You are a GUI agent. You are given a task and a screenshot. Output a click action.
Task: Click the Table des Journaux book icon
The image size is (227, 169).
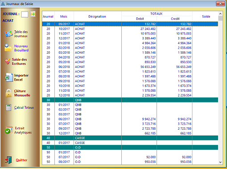[8, 34]
